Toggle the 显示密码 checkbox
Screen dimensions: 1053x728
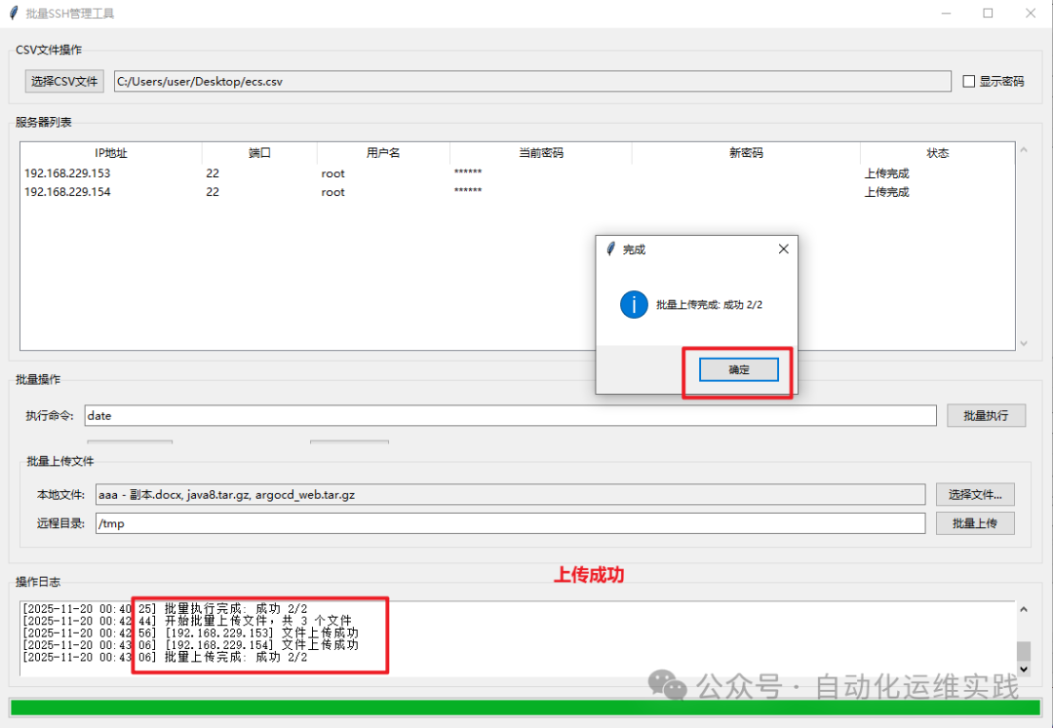968,81
